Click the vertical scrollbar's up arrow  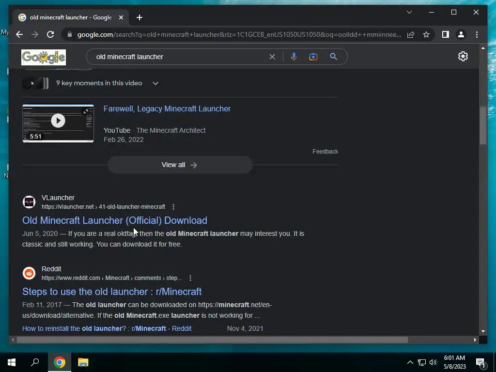483,48
